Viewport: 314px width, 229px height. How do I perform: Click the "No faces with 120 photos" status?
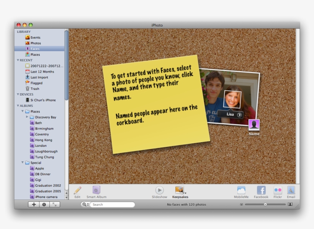(x=186, y=205)
